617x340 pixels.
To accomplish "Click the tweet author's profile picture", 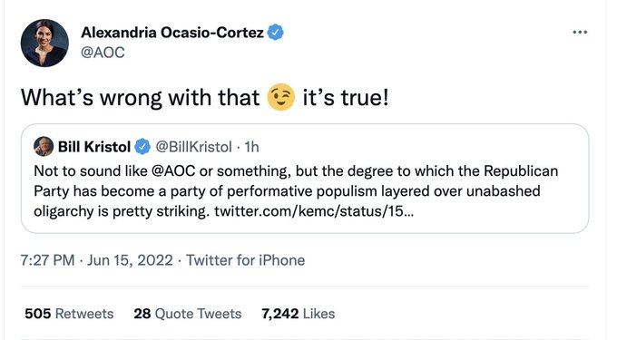I will (44, 43).
